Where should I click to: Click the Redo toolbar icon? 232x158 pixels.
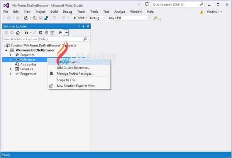(x=63, y=18)
